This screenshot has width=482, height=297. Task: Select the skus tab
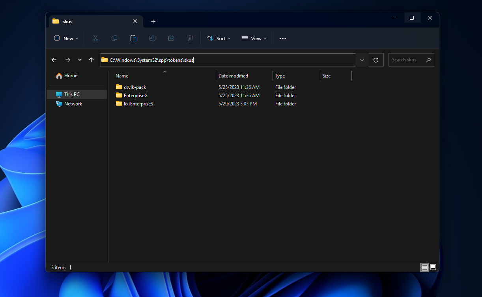point(95,21)
